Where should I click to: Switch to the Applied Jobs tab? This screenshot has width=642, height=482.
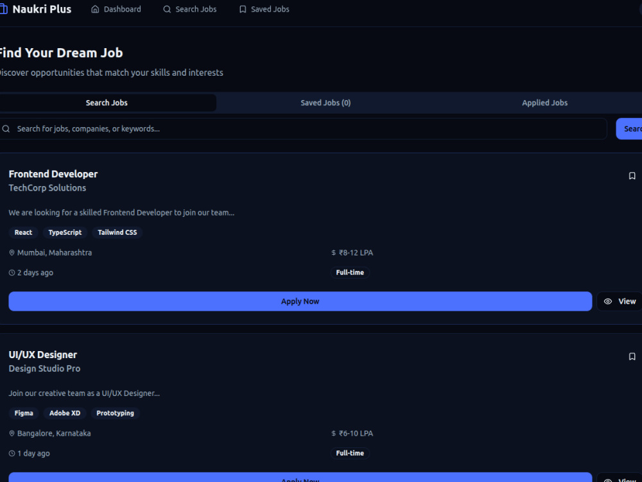[544, 103]
